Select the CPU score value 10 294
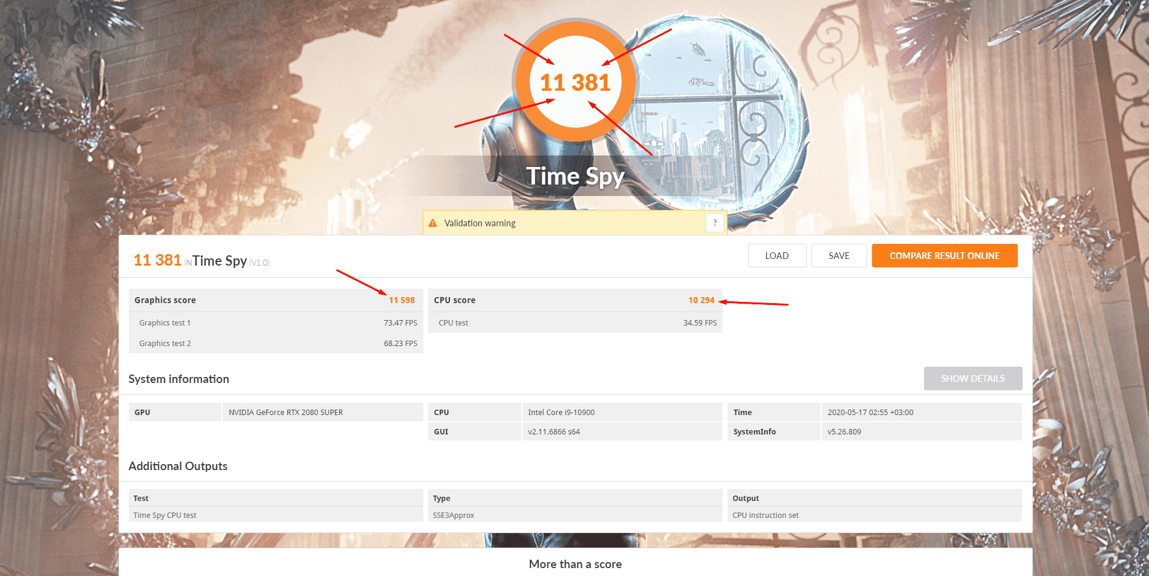The image size is (1149, 576). pos(701,300)
